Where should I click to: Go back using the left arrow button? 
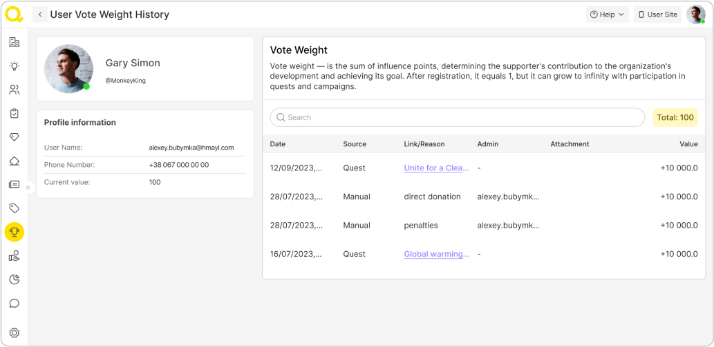click(40, 14)
